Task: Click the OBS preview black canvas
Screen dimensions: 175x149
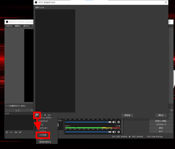Action: coord(29,65)
